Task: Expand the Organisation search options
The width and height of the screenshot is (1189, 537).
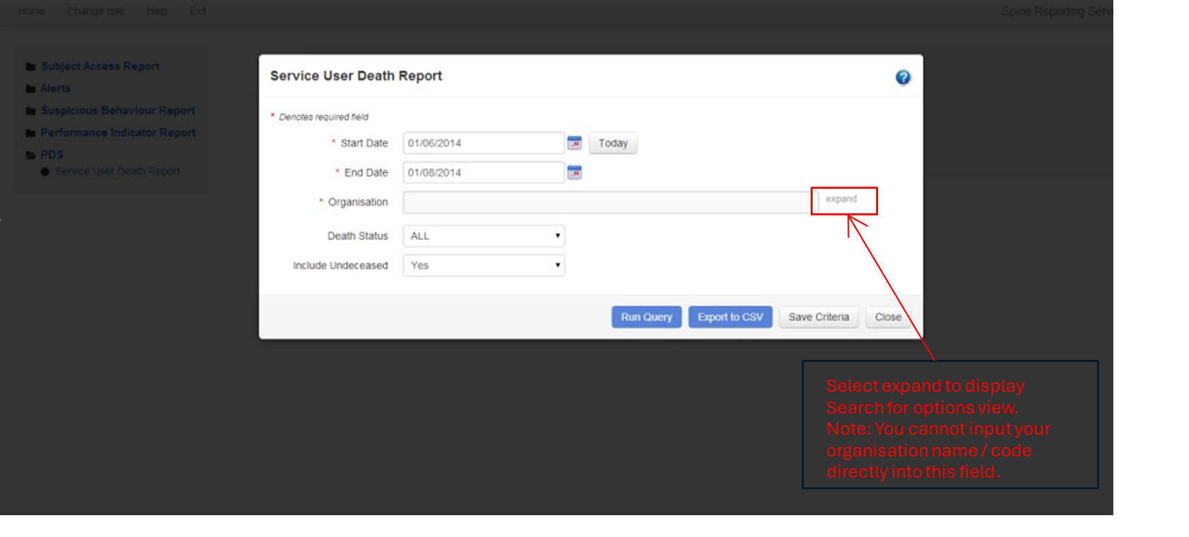Action: pos(841,199)
